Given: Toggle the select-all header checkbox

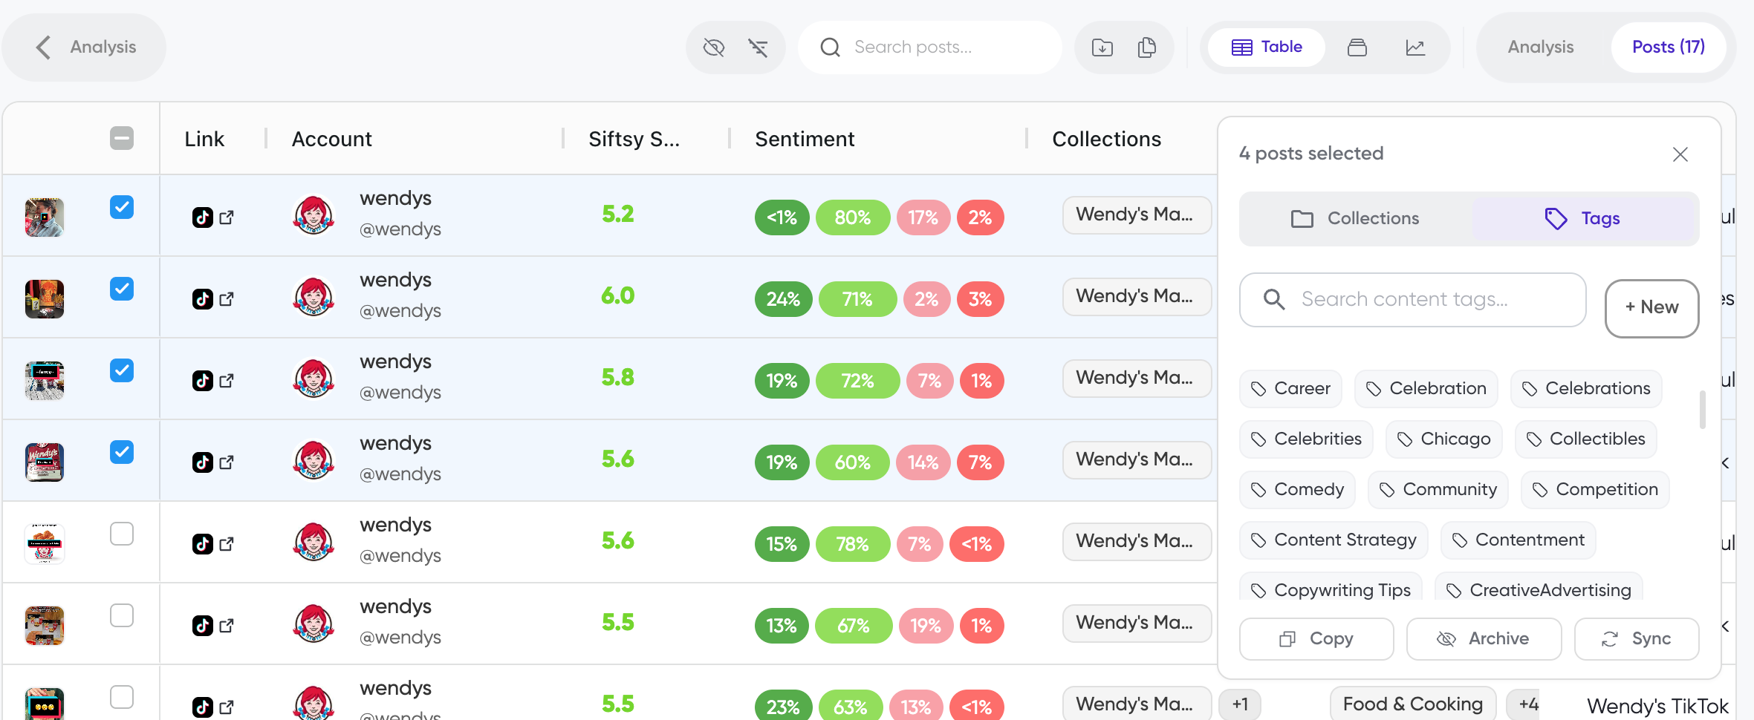Looking at the screenshot, I should 122,138.
